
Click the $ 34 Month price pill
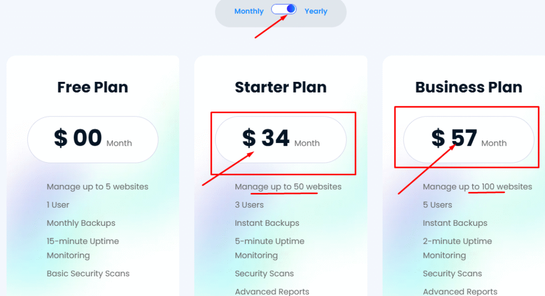pos(281,140)
